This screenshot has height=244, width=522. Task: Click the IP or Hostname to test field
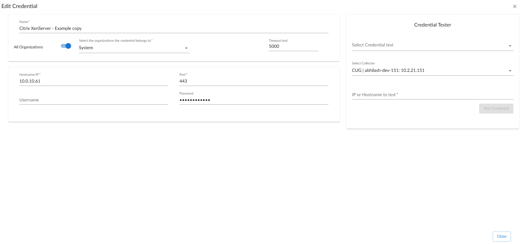[x=432, y=95]
